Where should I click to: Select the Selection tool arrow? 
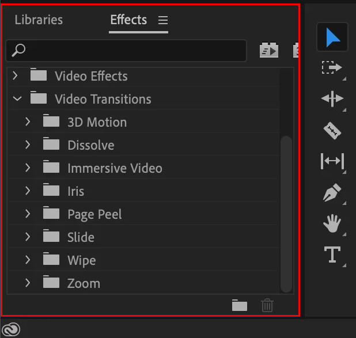pos(332,37)
